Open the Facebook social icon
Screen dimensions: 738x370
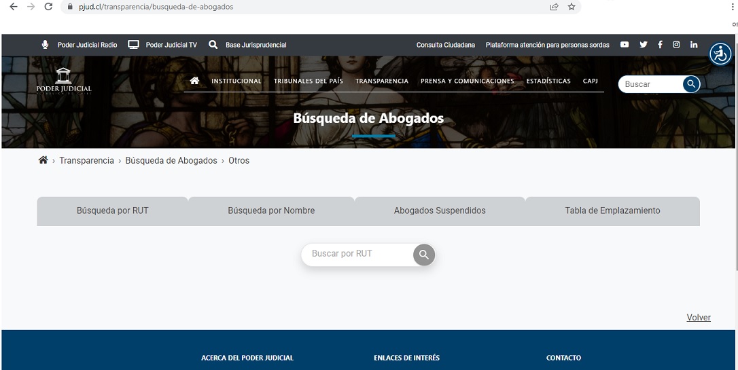click(x=661, y=45)
